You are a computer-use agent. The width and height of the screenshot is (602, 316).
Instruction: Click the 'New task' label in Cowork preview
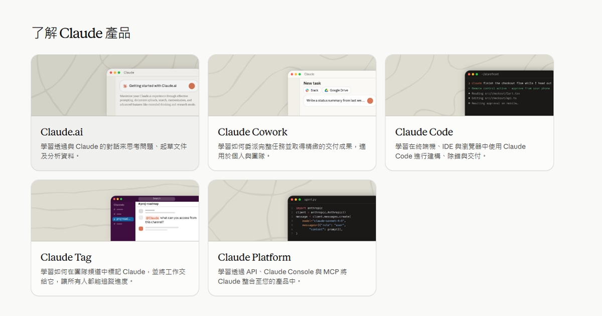click(312, 83)
